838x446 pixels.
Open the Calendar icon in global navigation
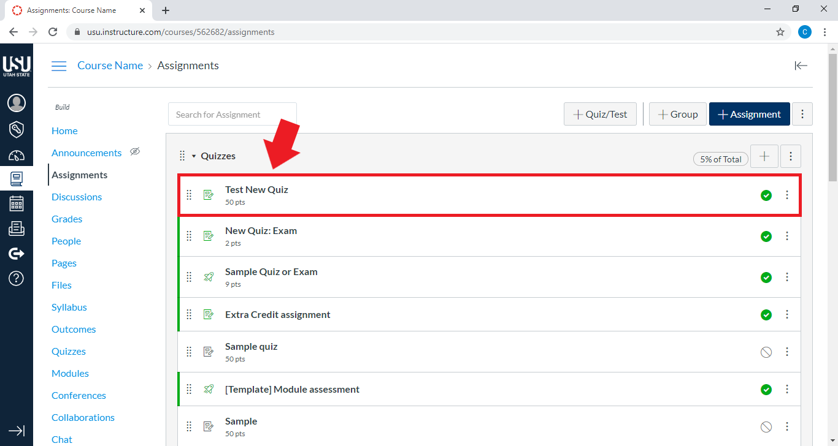click(x=17, y=203)
